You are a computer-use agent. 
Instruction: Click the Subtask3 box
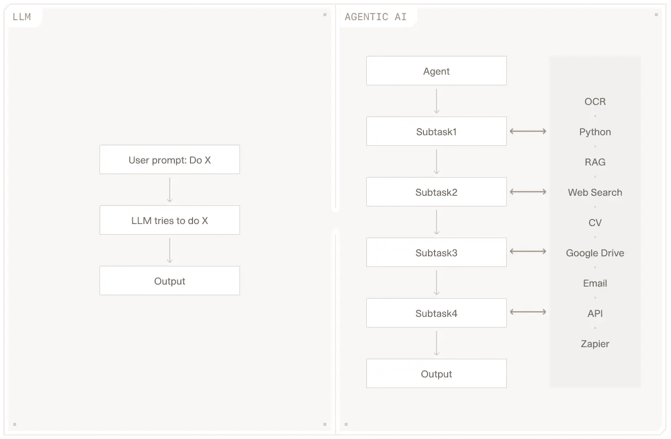[437, 253]
